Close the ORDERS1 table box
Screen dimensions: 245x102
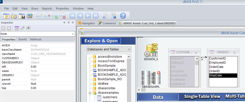tap(234, 53)
